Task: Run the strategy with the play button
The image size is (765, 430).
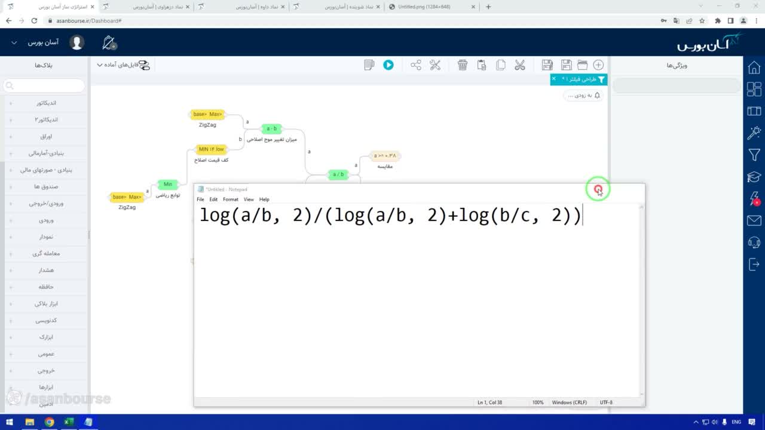Action: (388, 65)
